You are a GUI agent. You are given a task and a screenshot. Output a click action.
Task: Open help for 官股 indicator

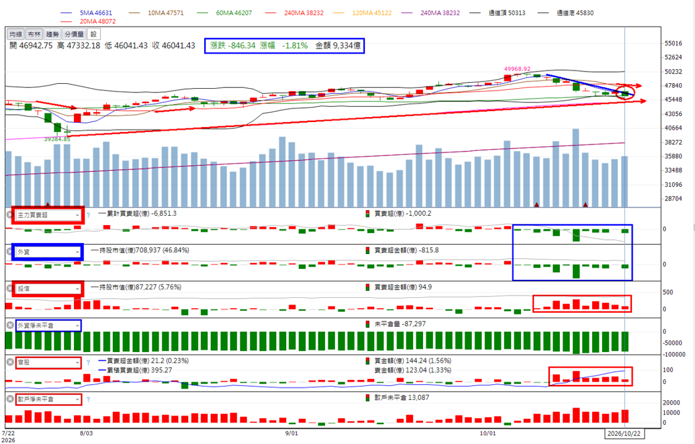[x=88, y=363]
